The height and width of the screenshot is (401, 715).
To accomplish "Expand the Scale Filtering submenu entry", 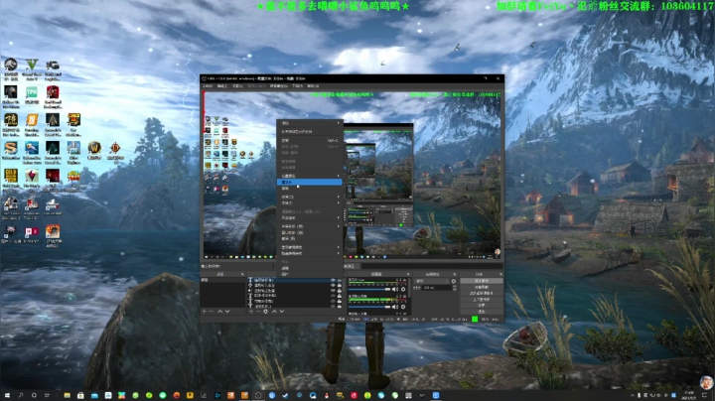I will [309, 217].
